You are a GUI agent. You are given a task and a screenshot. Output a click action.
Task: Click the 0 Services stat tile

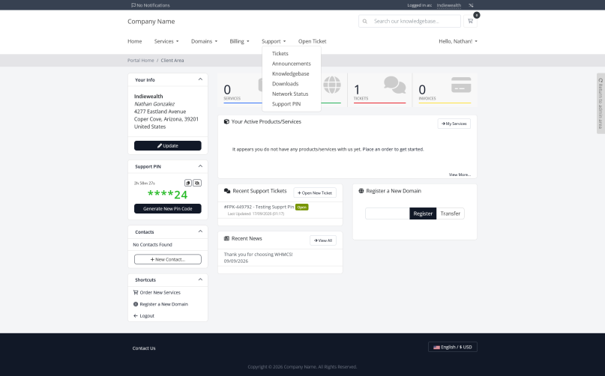coord(243,89)
